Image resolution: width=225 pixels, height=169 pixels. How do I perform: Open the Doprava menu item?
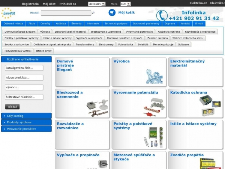click(x=170, y=24)
